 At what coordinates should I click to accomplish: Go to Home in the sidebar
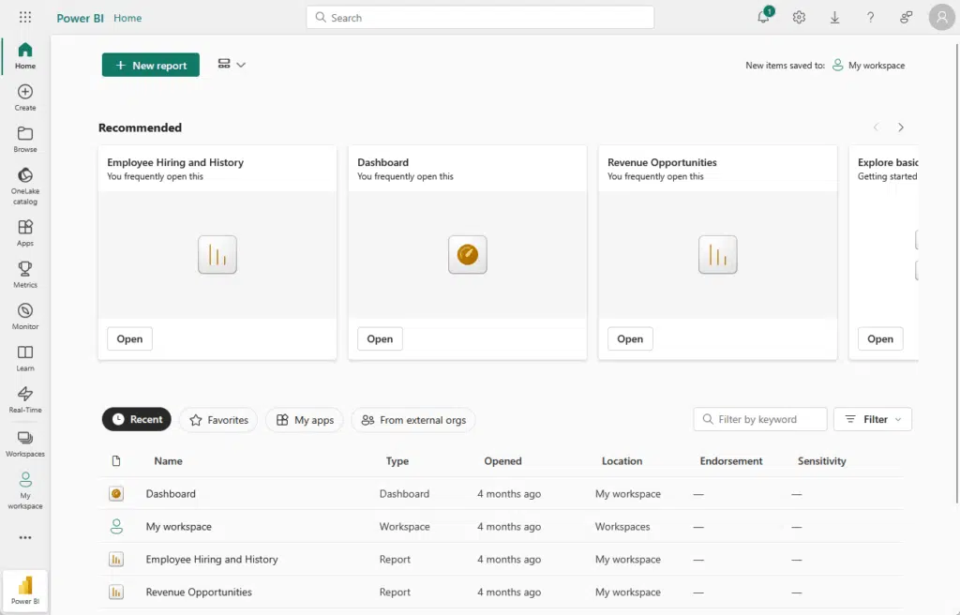[x=25, y=55]
